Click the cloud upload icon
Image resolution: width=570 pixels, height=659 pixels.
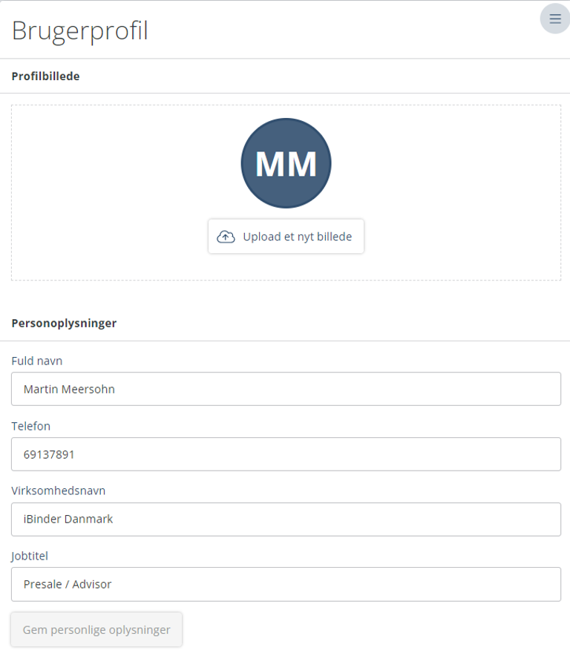click(x=226, y=237)
